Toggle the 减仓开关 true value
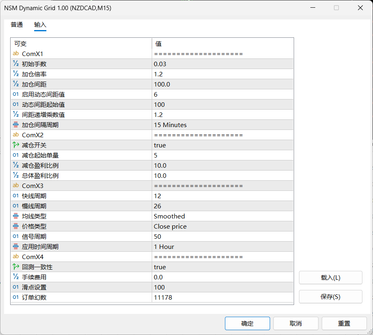The height and width of the screenshot is (335, 373). 222,145
